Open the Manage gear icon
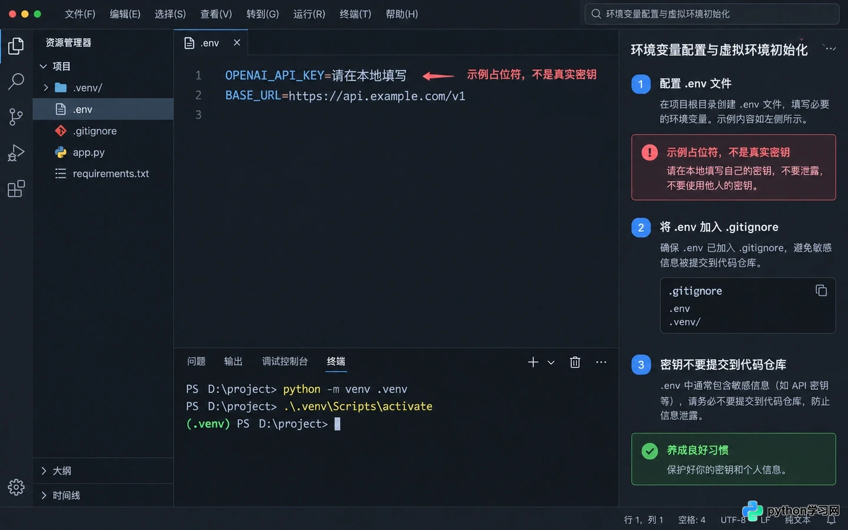Viewport: 848px width, 530px height. 16,487
